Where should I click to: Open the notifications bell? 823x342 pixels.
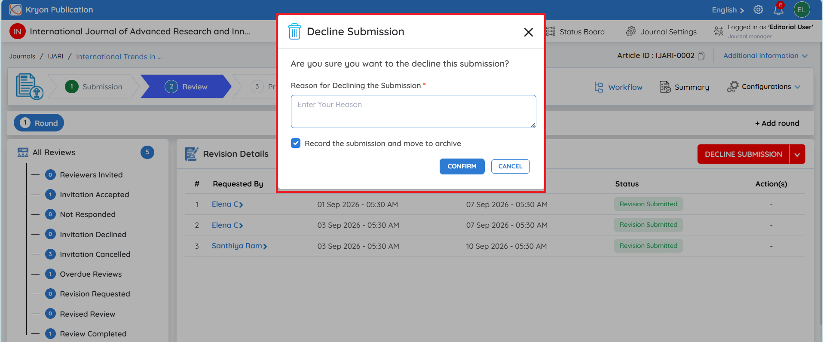tap(778, 9)
